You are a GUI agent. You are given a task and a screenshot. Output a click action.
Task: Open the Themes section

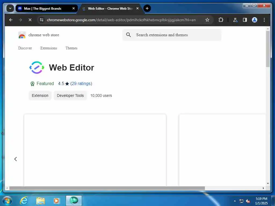71,48
